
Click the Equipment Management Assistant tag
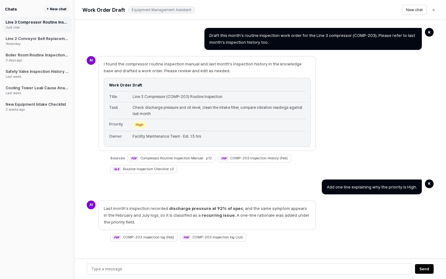coord(161,10)
